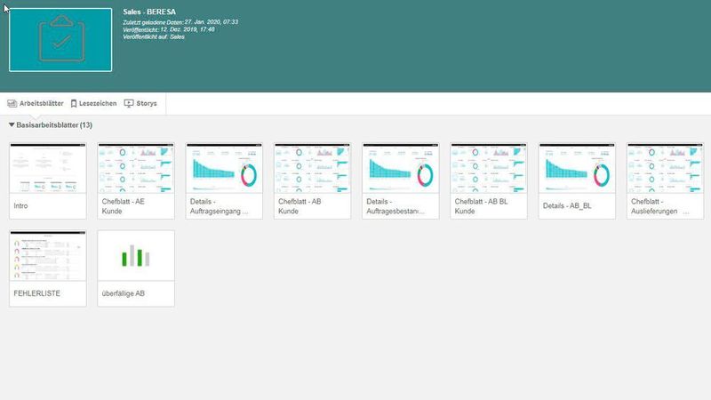Viewport: 711px width, 400px height.
Task: Open the Chefblatt - AB BL Kunde sheet
Action: pyautogui.click(x=489, y=181)
